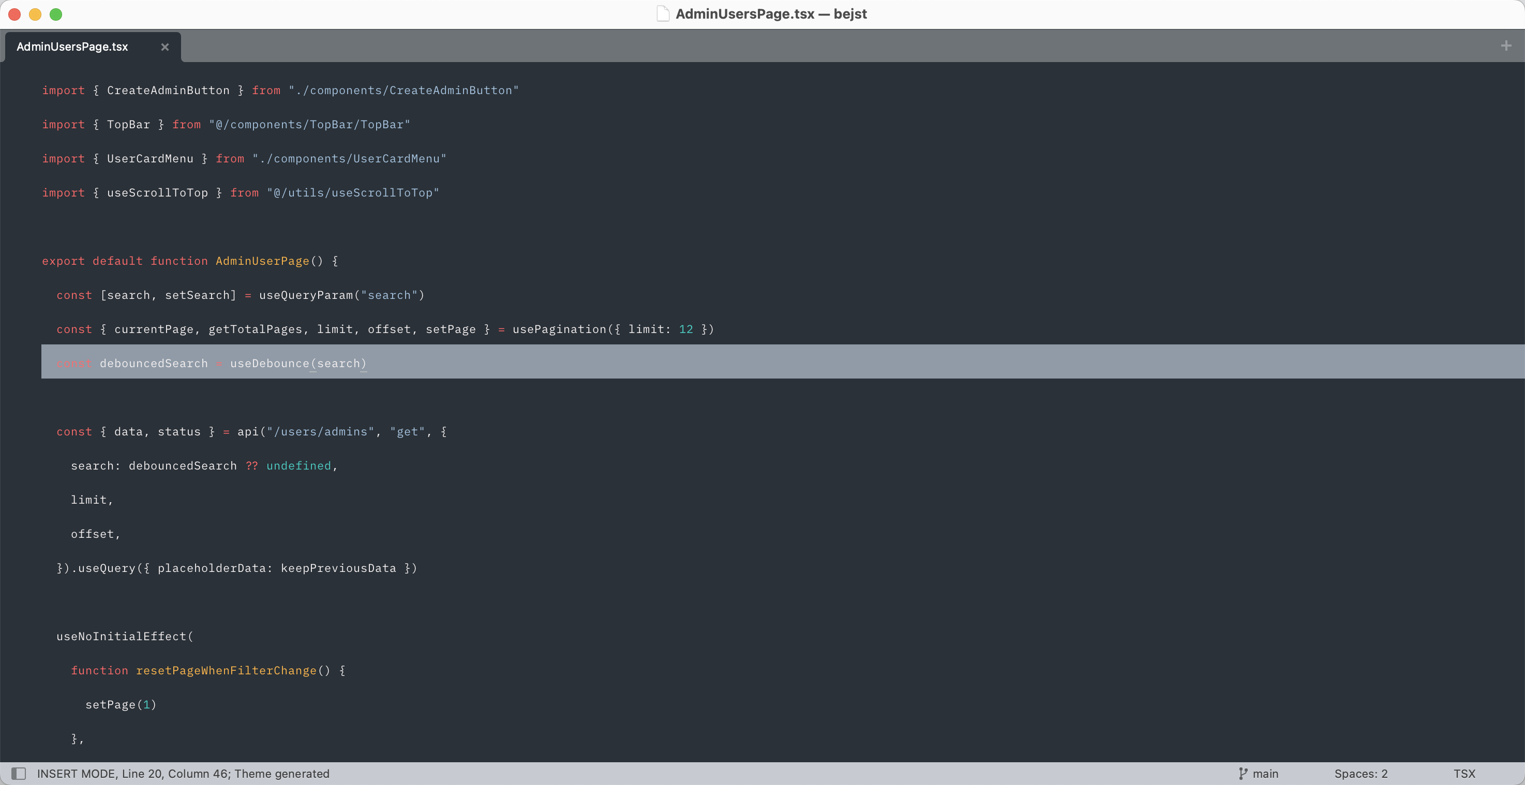Click the document icon in title bar

[x=663, y=13]
